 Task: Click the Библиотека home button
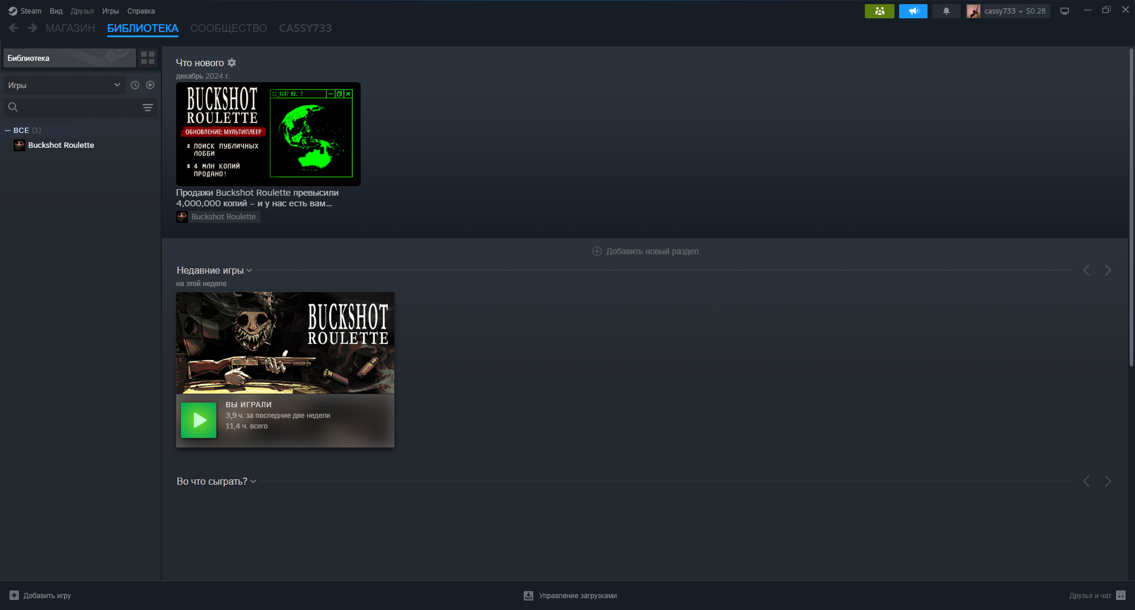[70, 58]
